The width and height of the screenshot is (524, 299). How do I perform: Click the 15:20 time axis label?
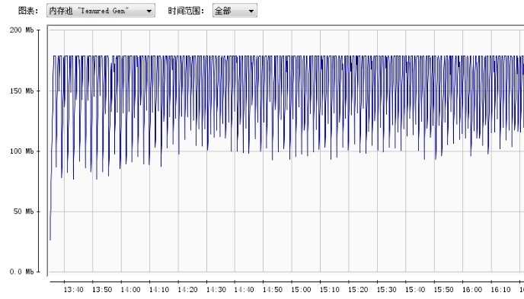point(358,290)
